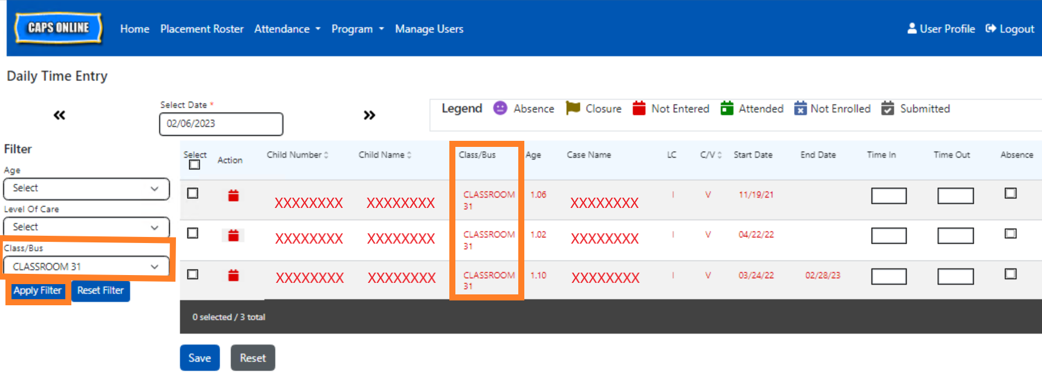The image size is (1042, 376).
Task: Click red calendar icon in first row
Action: [x=233, y=195]
